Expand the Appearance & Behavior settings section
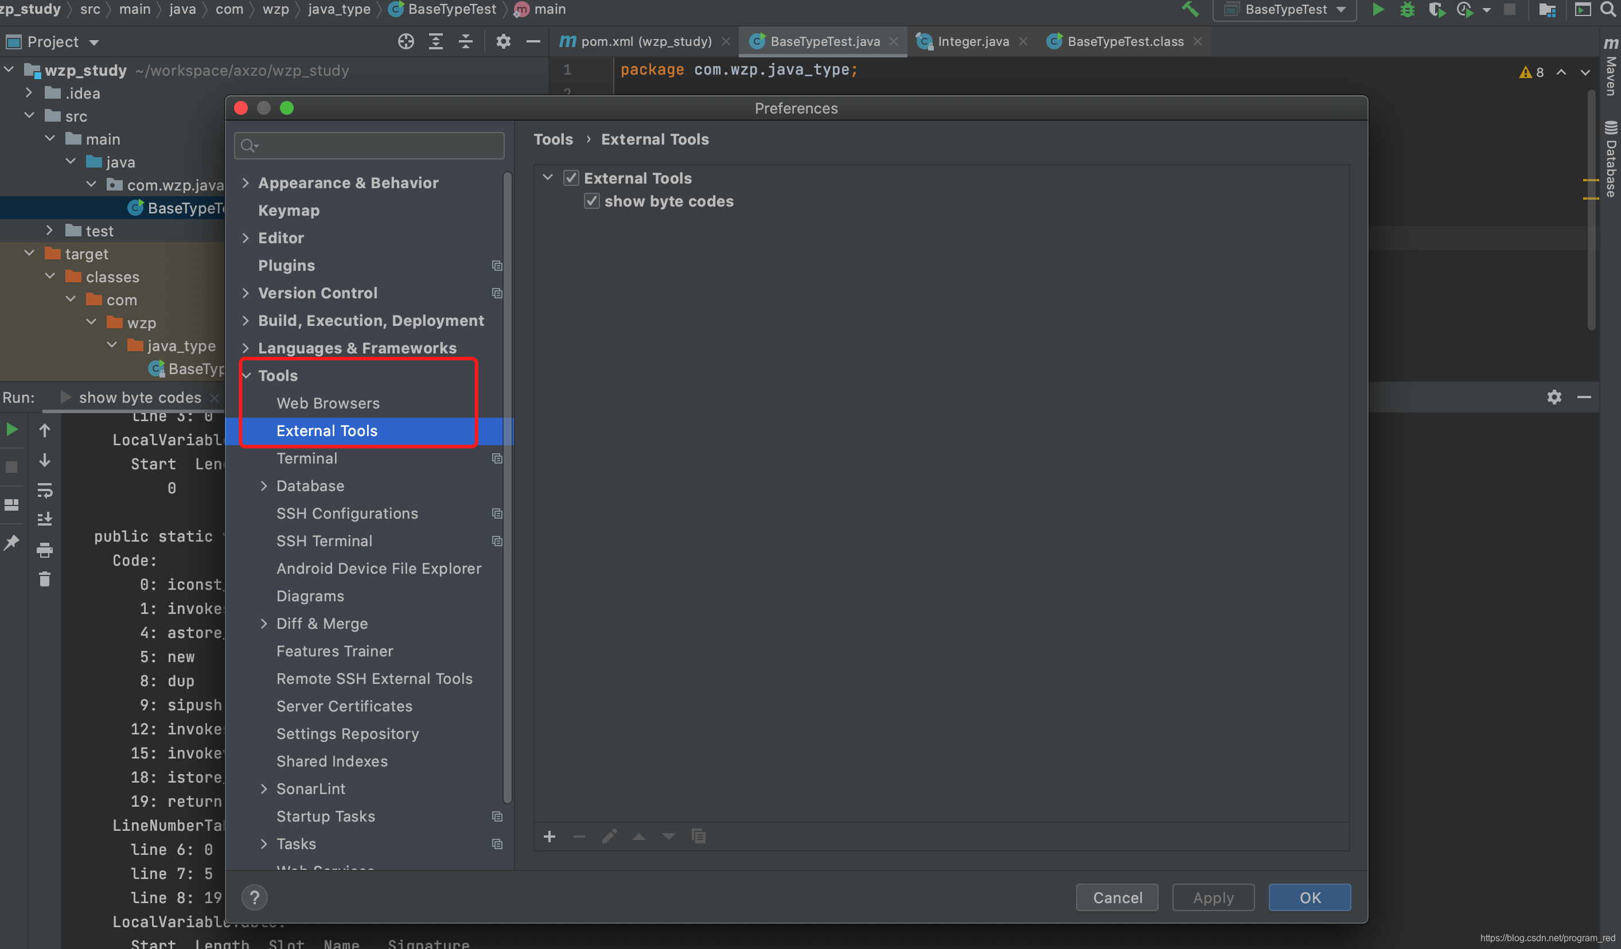The image size is (1621, 949). (246, 184)
